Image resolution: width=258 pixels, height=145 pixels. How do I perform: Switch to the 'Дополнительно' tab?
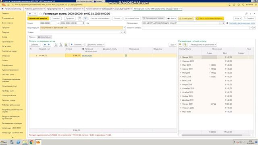point(44,37)
